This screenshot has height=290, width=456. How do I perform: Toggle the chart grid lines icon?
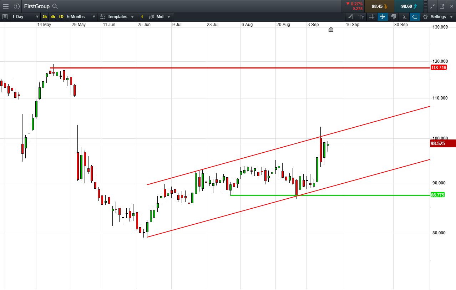[x=372, y=17]
